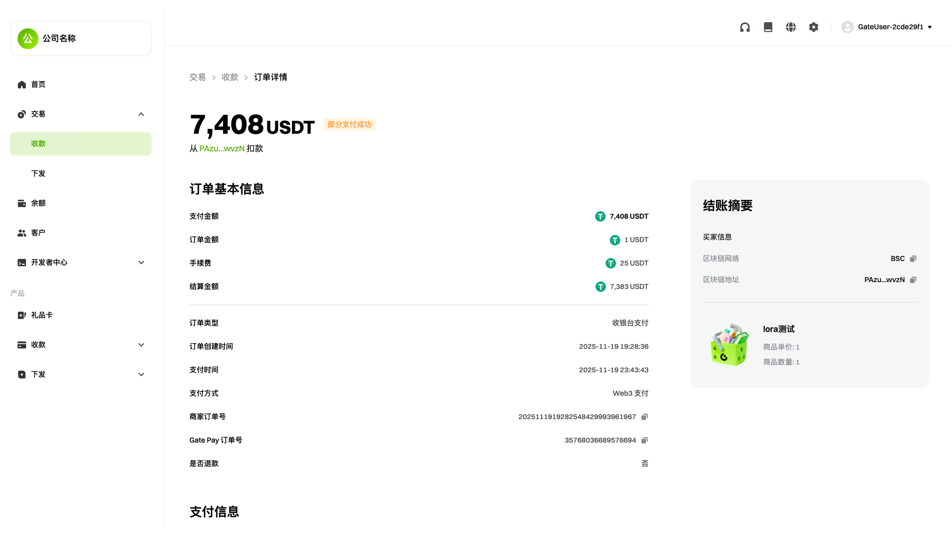952x535 pixels.
Task: Open the settings gear icon
Action: click(813, 27)
